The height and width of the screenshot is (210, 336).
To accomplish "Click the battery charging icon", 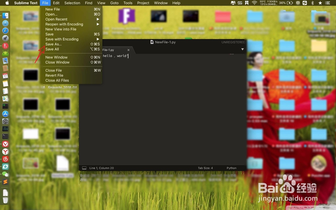I will [x=290, y=3].
